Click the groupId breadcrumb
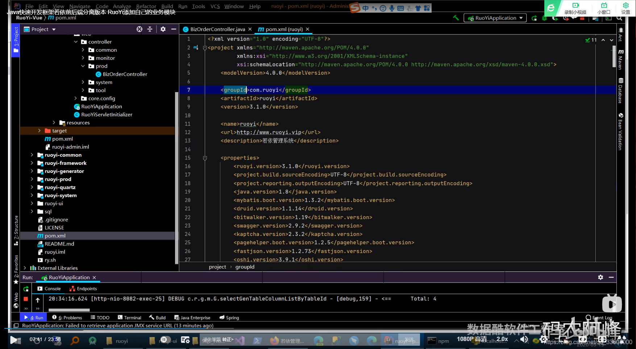 pyautogui.click(x=245, y=267)
